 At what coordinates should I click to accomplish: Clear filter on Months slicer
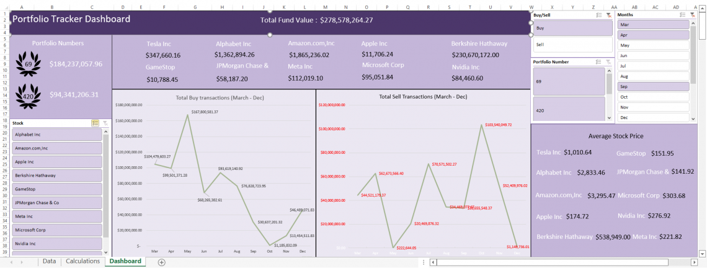click(693, 15)
